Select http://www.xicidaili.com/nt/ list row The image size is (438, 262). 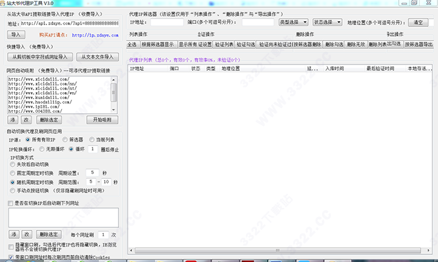tap(42, 88)
